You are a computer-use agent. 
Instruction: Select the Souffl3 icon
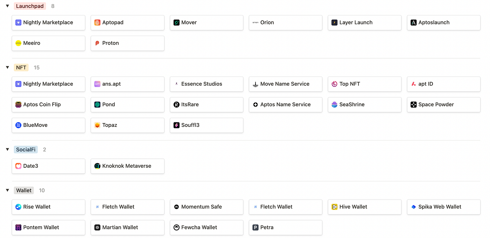coord(176,125)
